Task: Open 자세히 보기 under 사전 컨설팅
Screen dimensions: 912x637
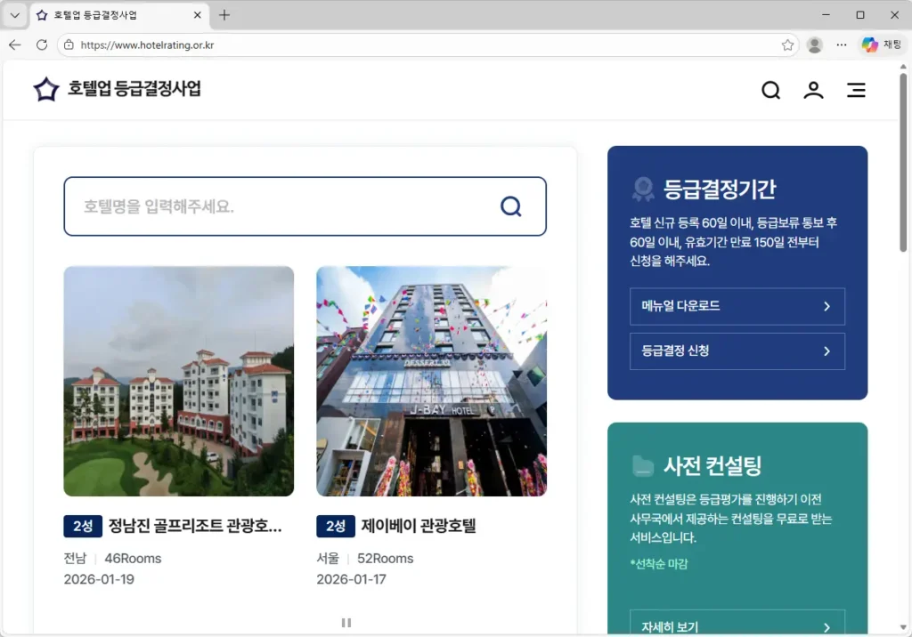Action: [x=737, y=626]
